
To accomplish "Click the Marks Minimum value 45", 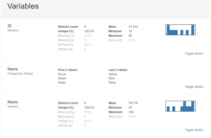I will tap(130, 108).
